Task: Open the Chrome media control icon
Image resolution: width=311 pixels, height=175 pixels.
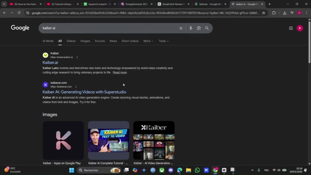Action: 292,13
